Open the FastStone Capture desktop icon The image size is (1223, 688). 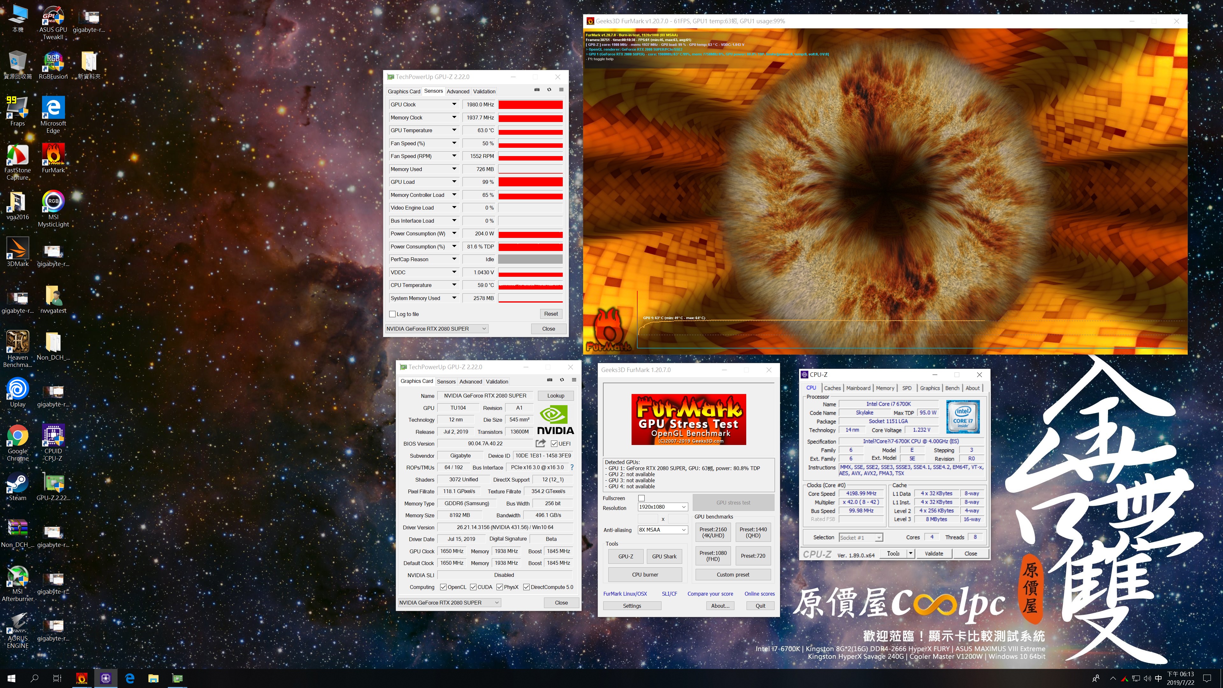(18, 162)
